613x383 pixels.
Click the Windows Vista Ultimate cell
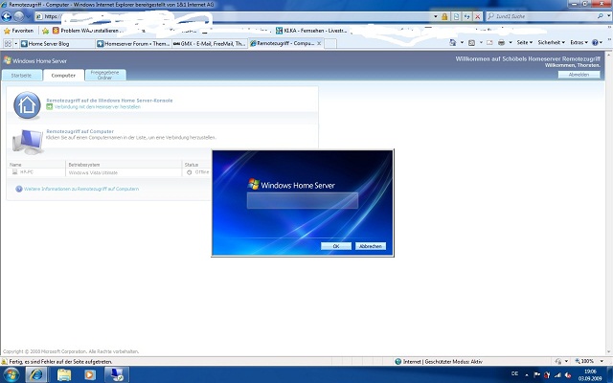[93, 172]
